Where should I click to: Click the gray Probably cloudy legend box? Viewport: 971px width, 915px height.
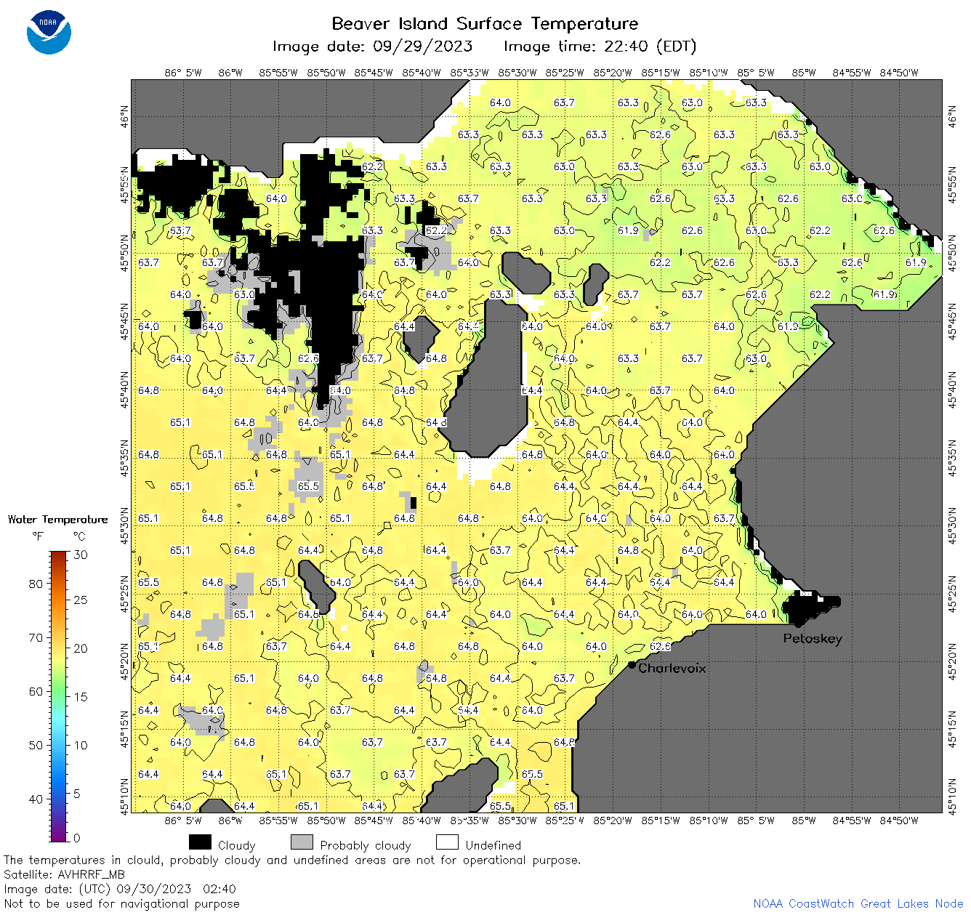point(302,842)
